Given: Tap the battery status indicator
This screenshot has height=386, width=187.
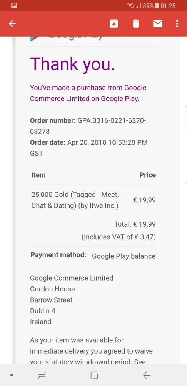Looking at the screenshot, I should [157, 6].
